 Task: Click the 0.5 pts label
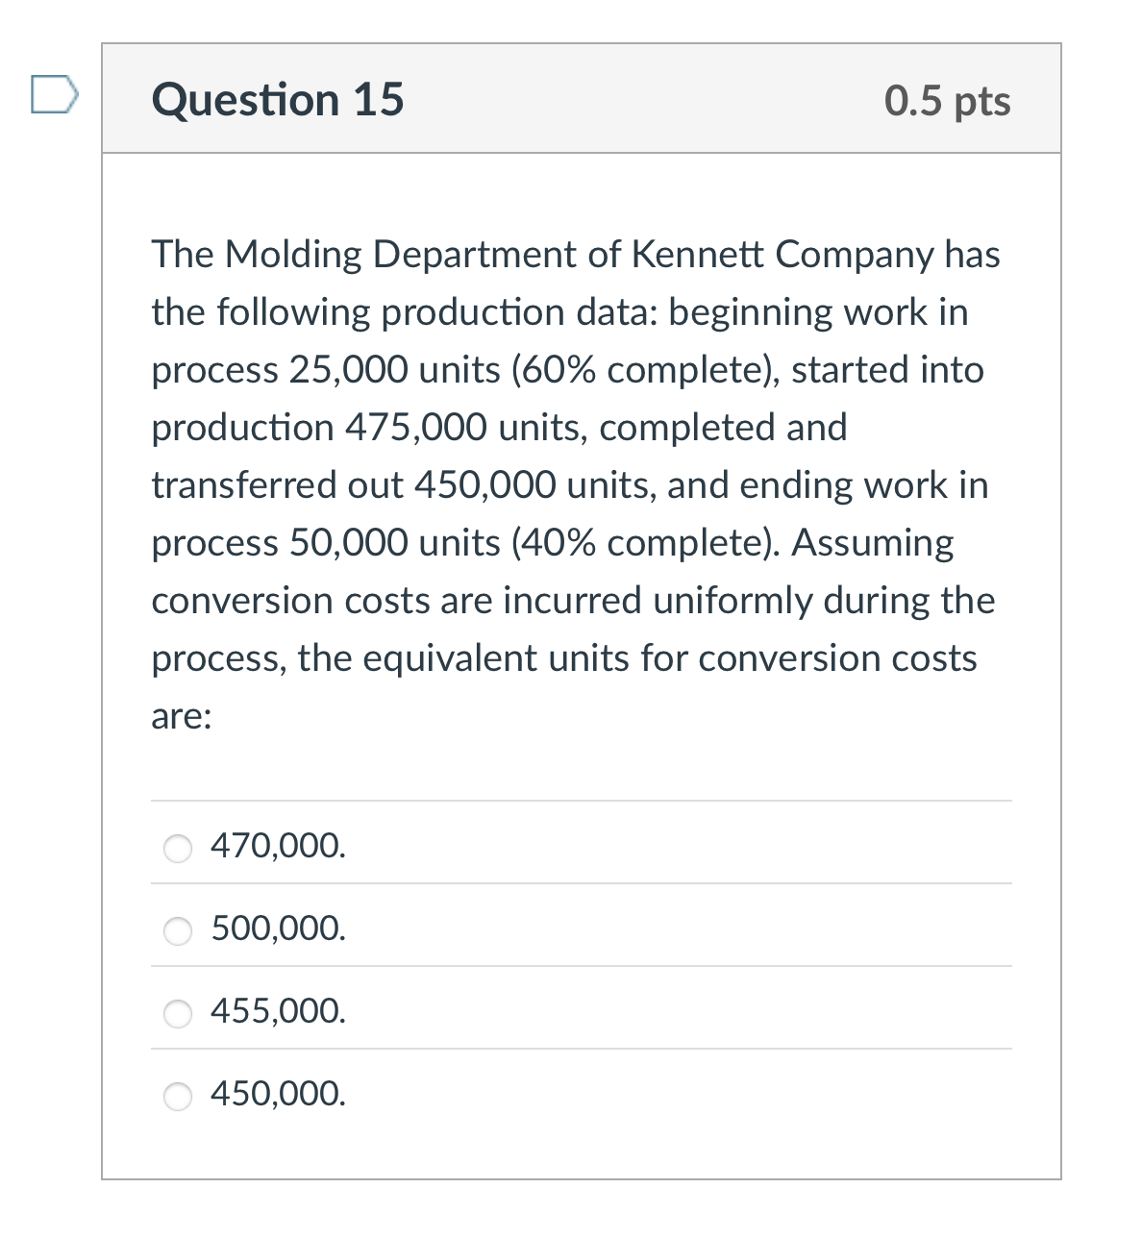point(948,100)
